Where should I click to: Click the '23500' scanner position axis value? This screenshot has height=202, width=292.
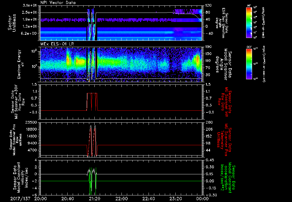(32, 122)
